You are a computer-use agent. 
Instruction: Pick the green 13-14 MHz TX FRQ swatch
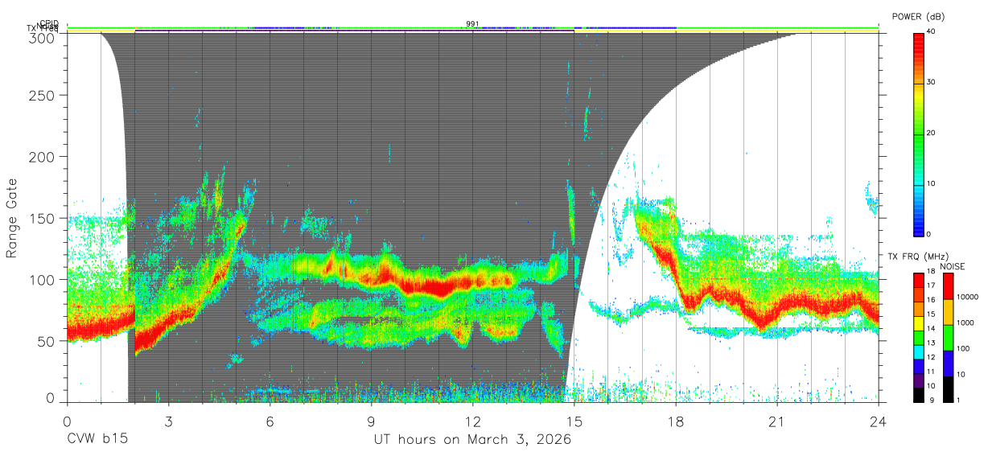[919, 338]
